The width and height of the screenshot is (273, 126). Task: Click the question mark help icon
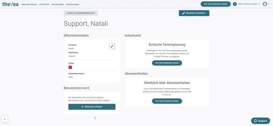click(x=235, y=4)
